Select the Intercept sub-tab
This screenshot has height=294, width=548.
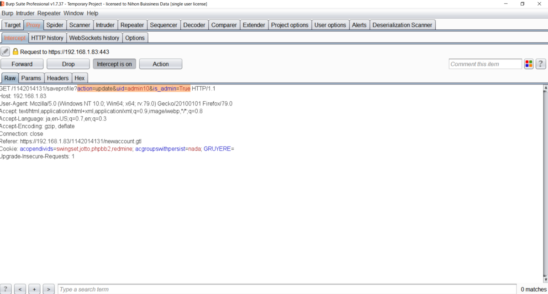[15, 38]
